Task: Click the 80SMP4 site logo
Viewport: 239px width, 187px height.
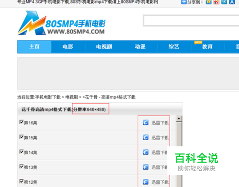Action: pyautogui.click(x=61, y=23)
